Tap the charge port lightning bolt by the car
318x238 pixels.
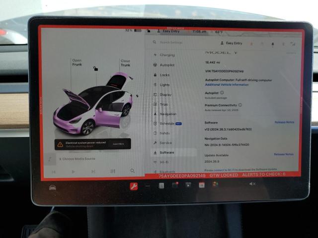point(137,96)
